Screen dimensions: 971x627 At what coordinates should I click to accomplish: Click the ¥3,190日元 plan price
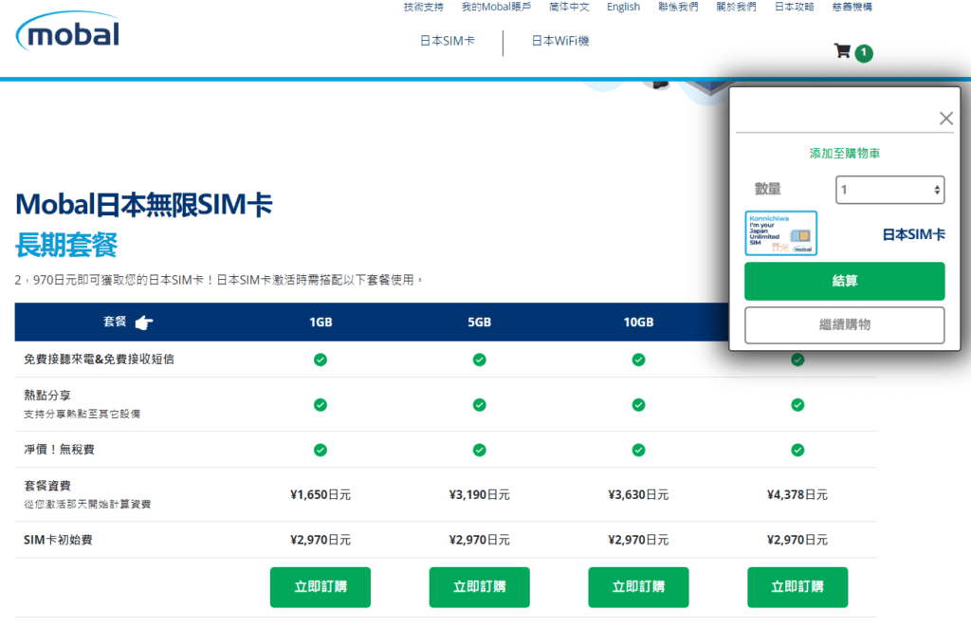(x=479, y=495)
